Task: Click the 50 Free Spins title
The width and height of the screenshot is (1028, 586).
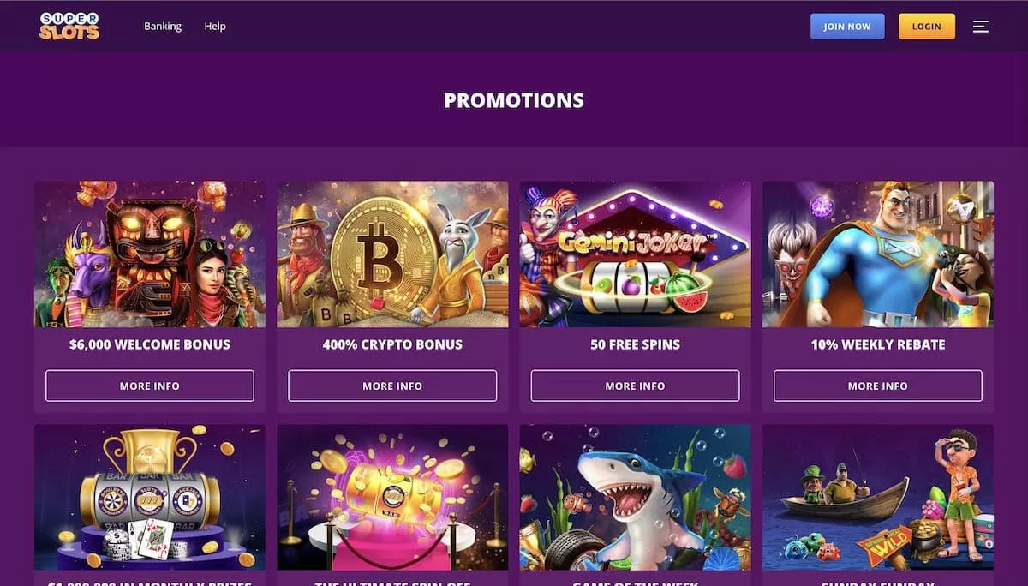Action: tap(635, 344)
